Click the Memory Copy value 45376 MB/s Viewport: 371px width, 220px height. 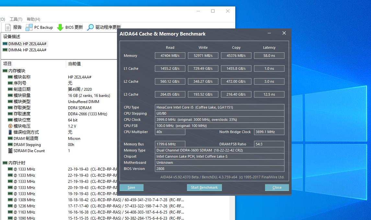236,56
